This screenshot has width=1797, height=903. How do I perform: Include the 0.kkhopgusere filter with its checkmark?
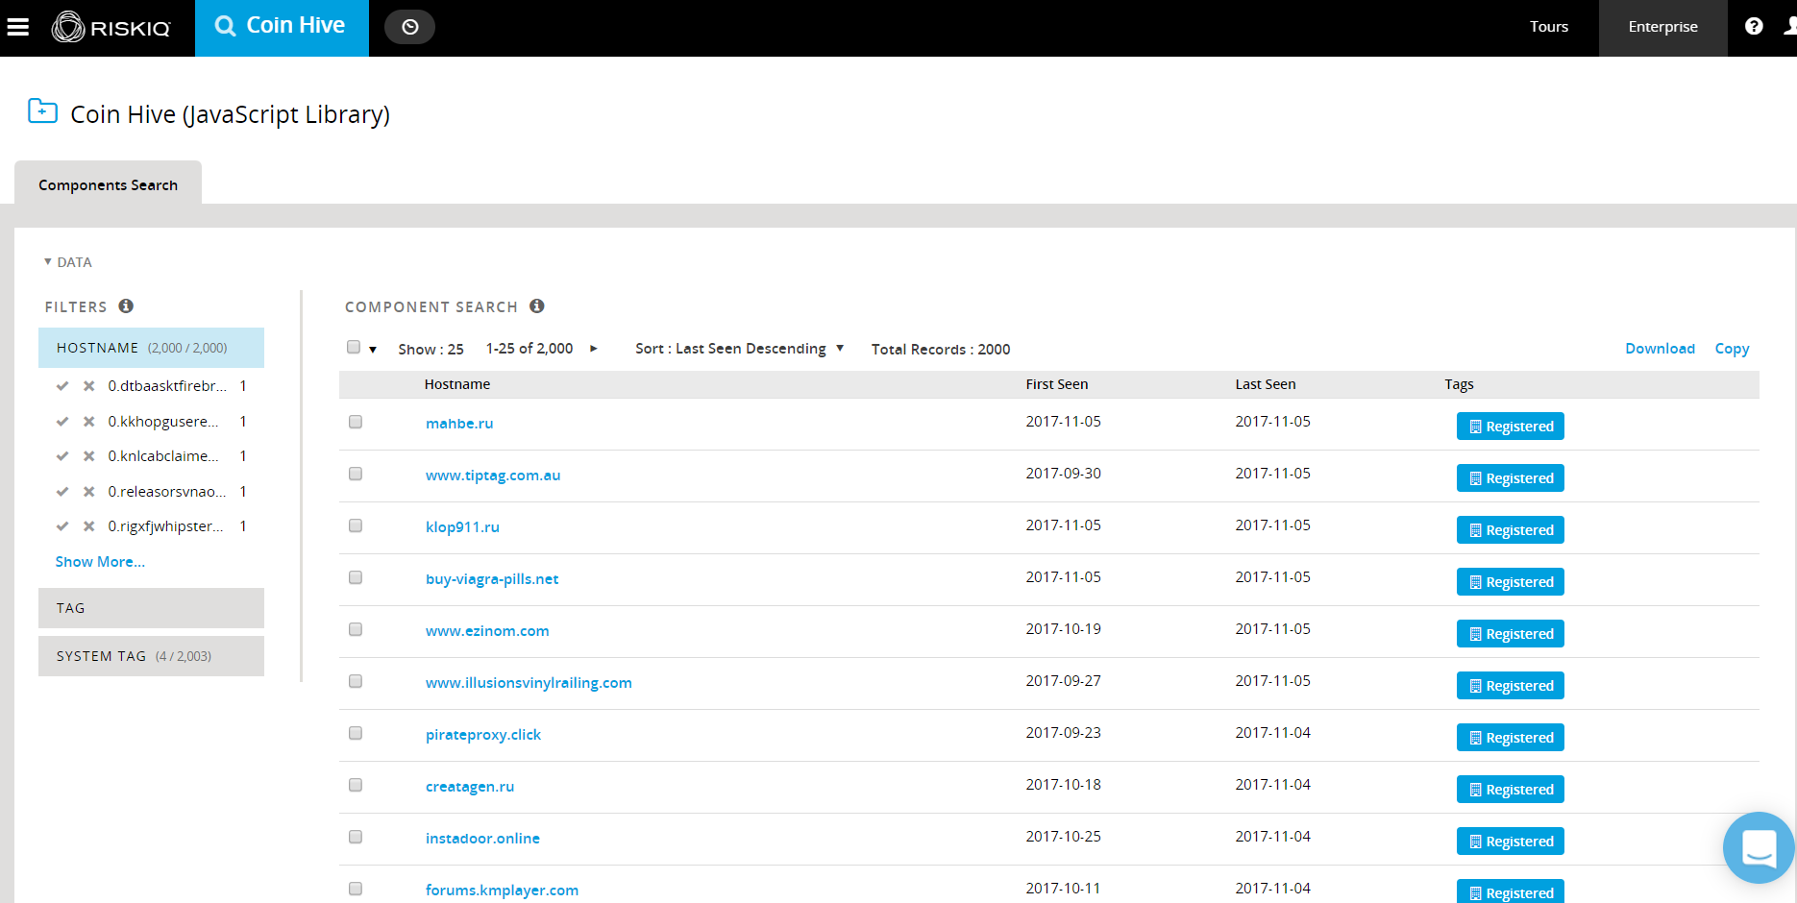(x=62, y=422)
